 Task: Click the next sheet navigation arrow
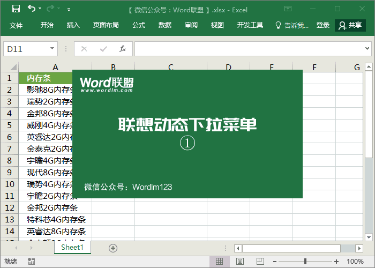(31, 248)
